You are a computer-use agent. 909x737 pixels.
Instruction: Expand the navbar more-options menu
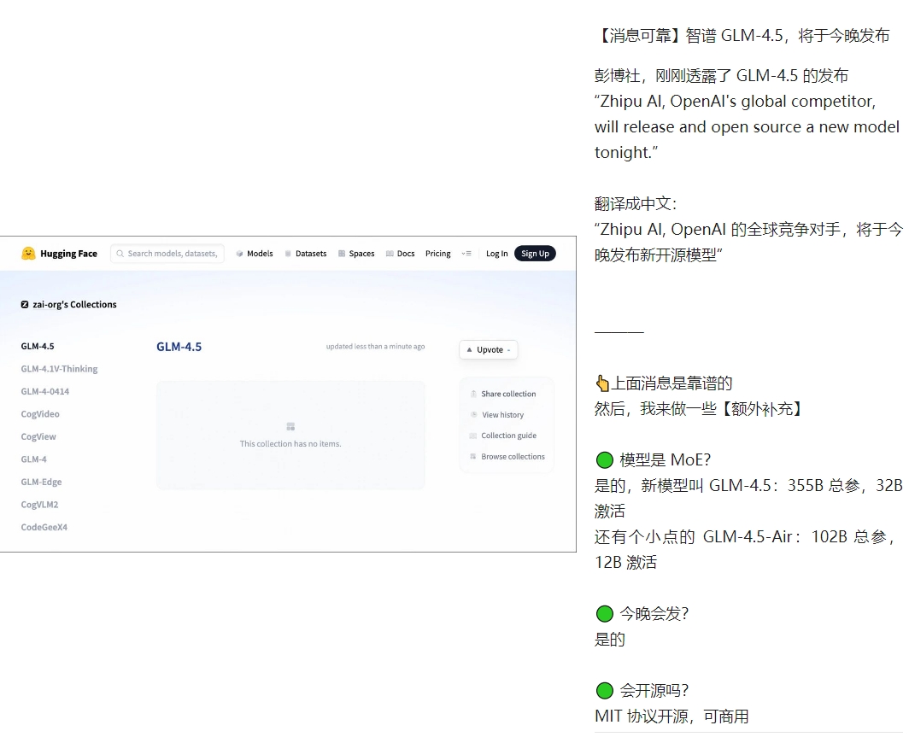pos(466,254)
